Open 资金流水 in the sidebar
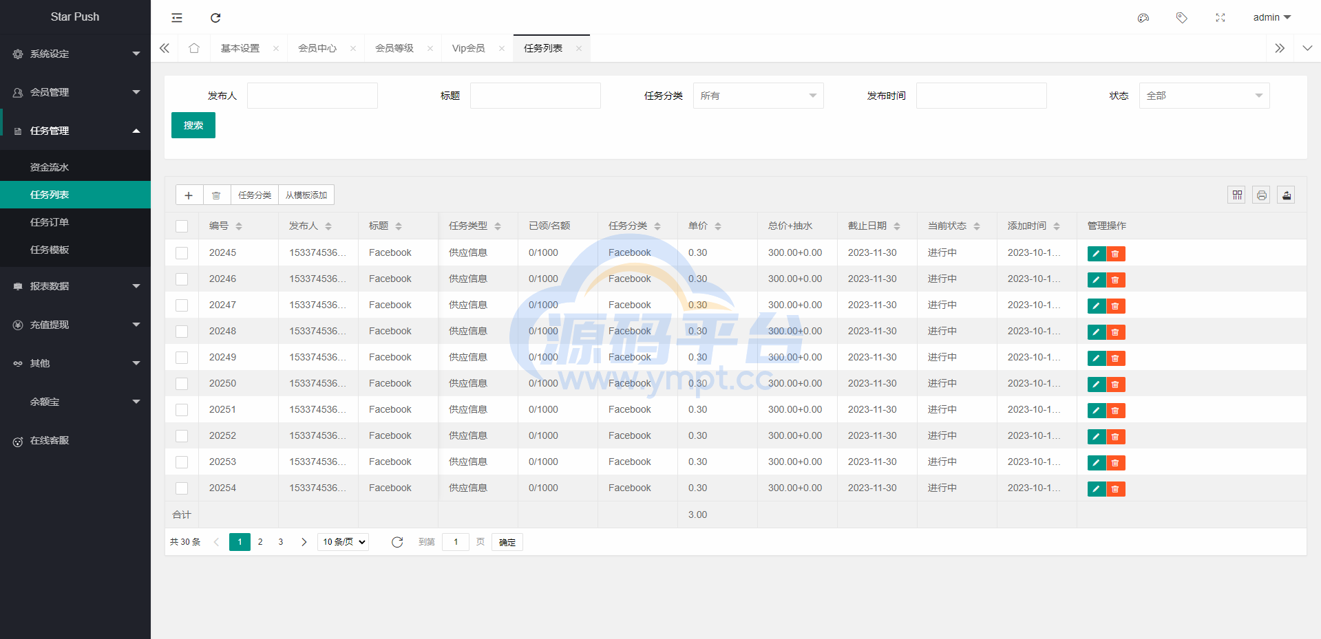The height and width of the screenshot is (639, 1321). click(x=75, y=167)
